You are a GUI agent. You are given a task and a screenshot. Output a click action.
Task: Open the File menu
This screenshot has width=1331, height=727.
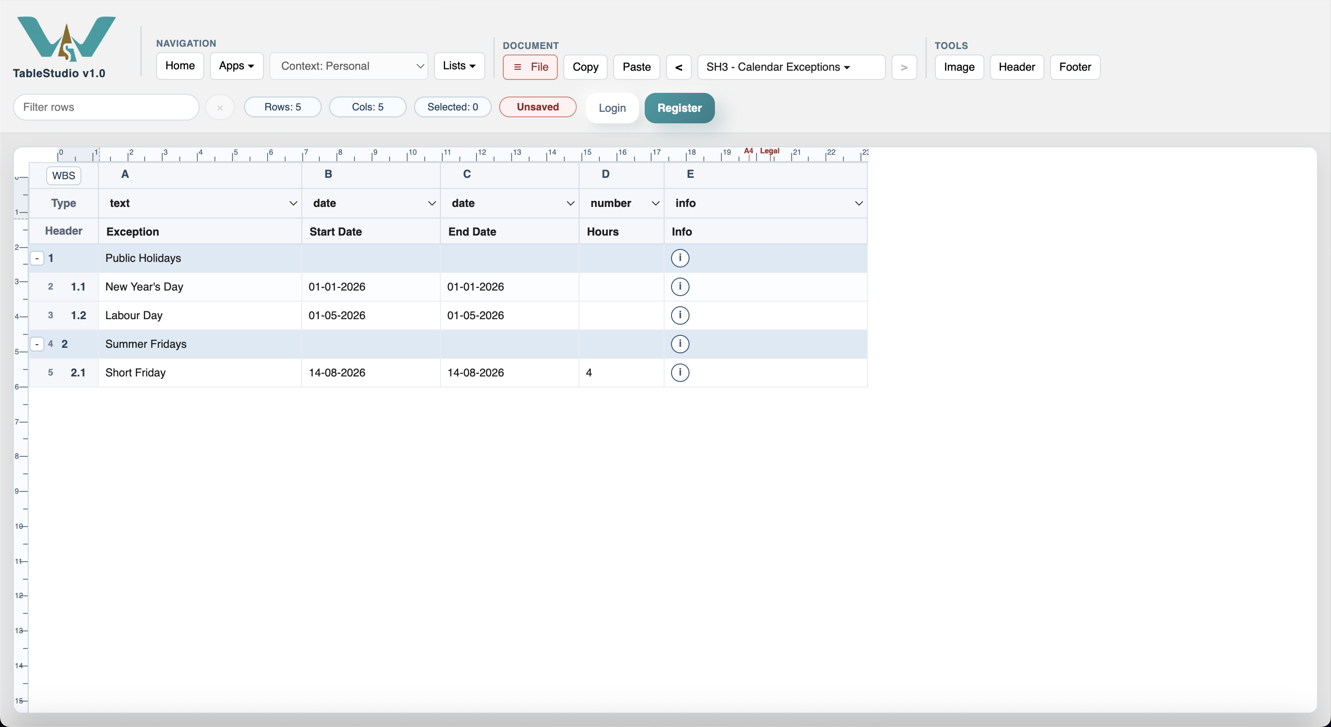pyautogui.click(x=530, y=67)
